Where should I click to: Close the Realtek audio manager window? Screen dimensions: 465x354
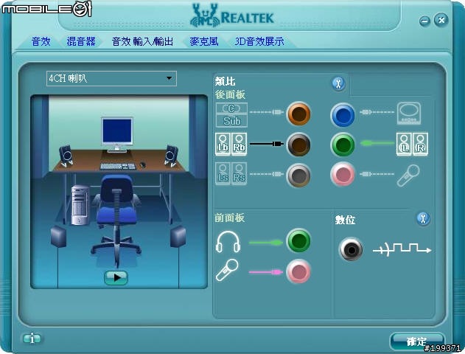441,20
